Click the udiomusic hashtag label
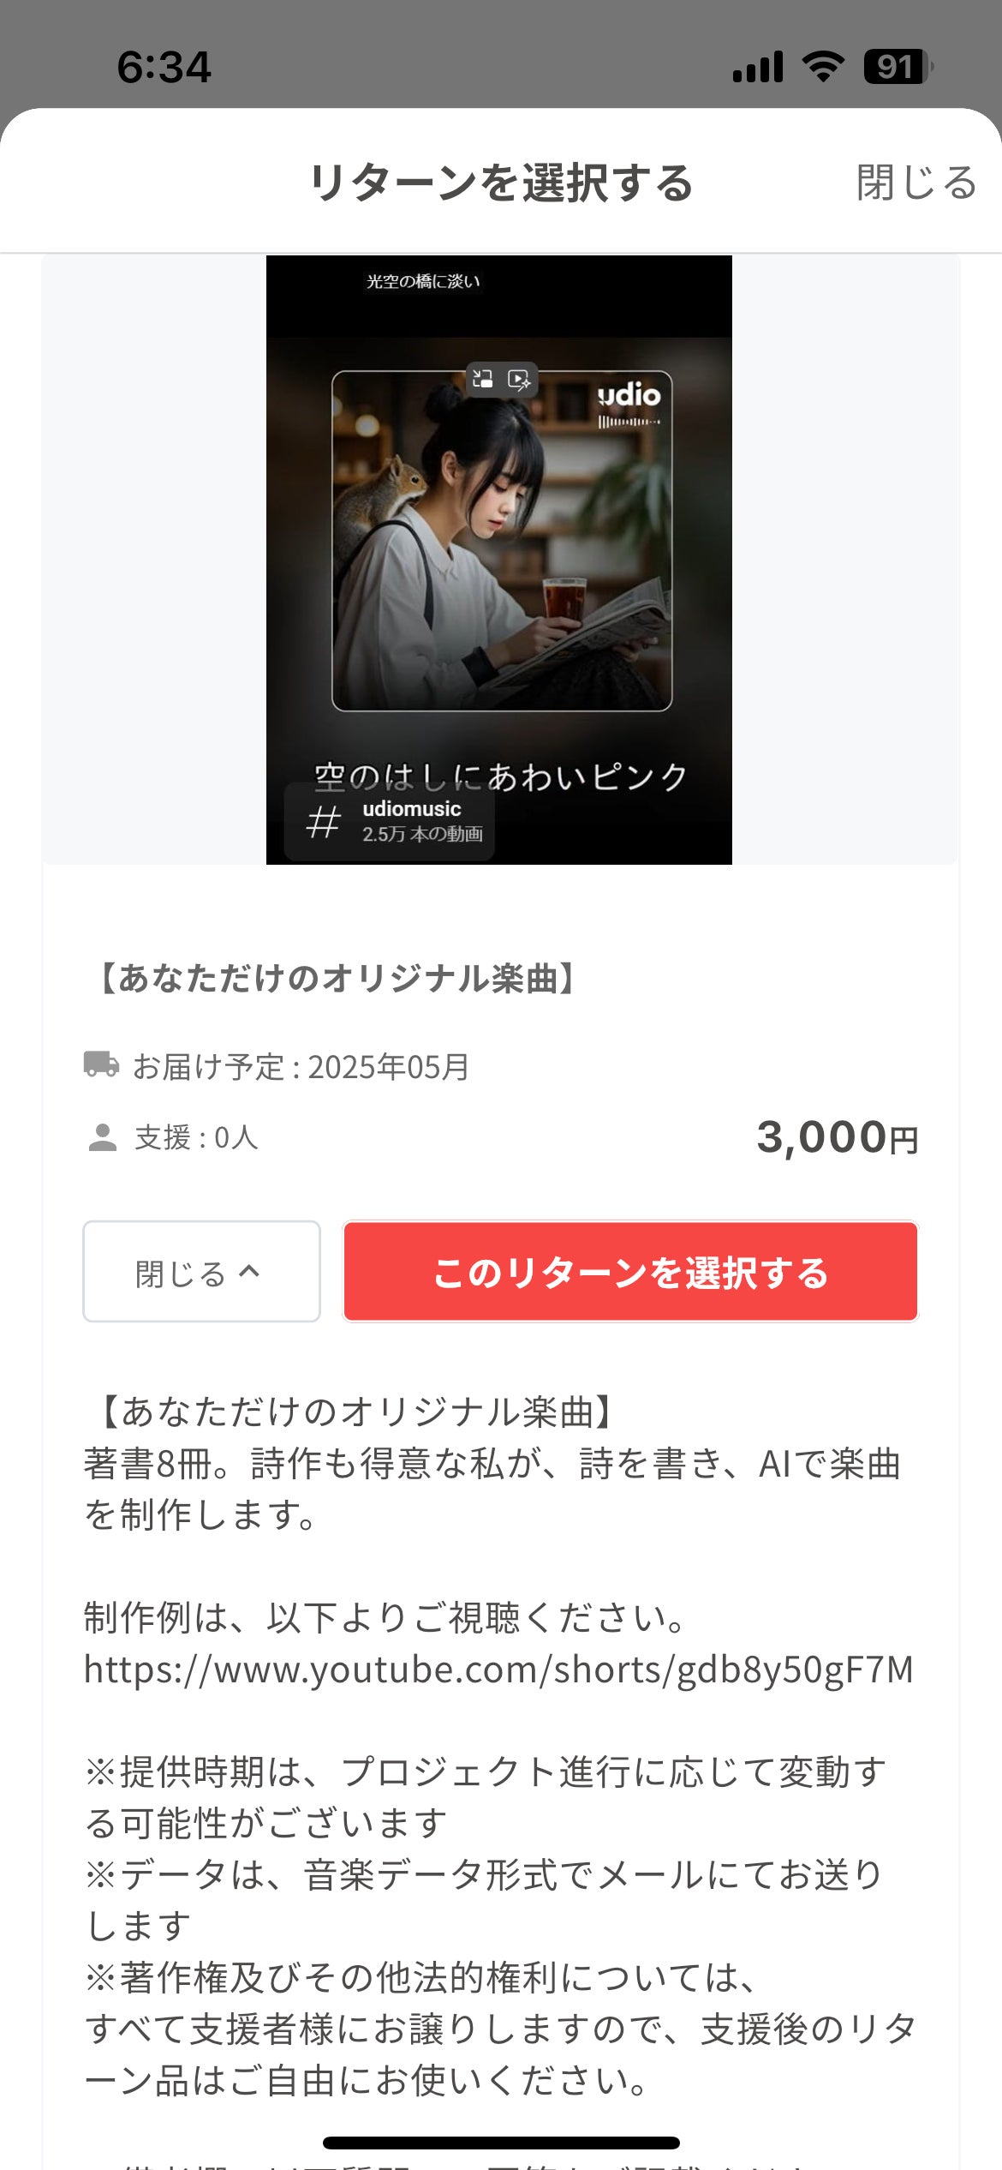 412,809
